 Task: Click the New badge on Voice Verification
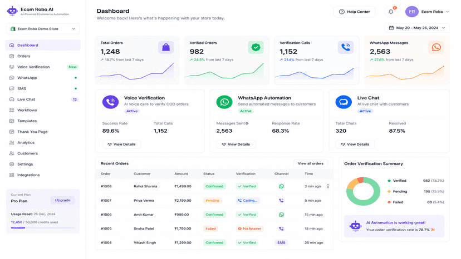pos(72,67)
